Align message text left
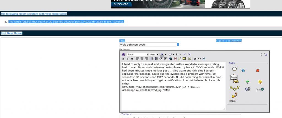The image size is (282, 118). (138, 59)
